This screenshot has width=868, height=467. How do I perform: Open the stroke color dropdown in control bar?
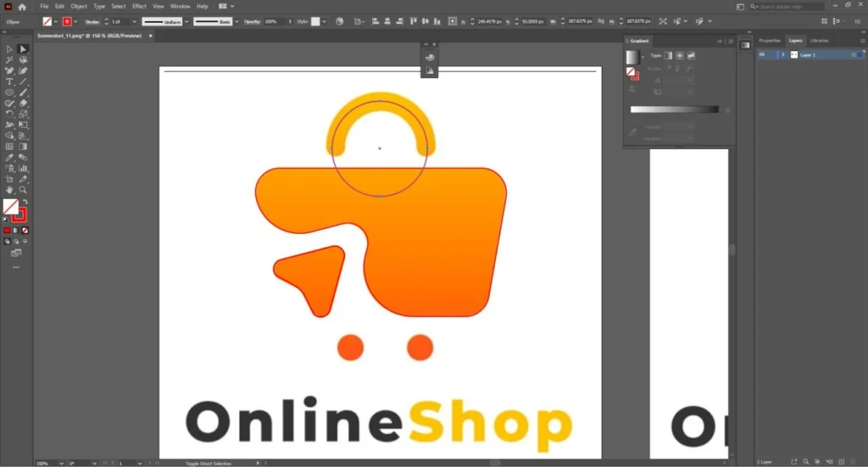75,21
